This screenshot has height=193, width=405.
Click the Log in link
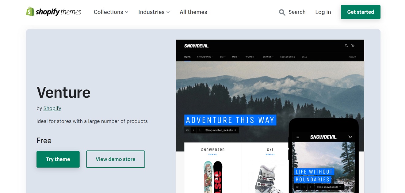click(x=323, y=12)
